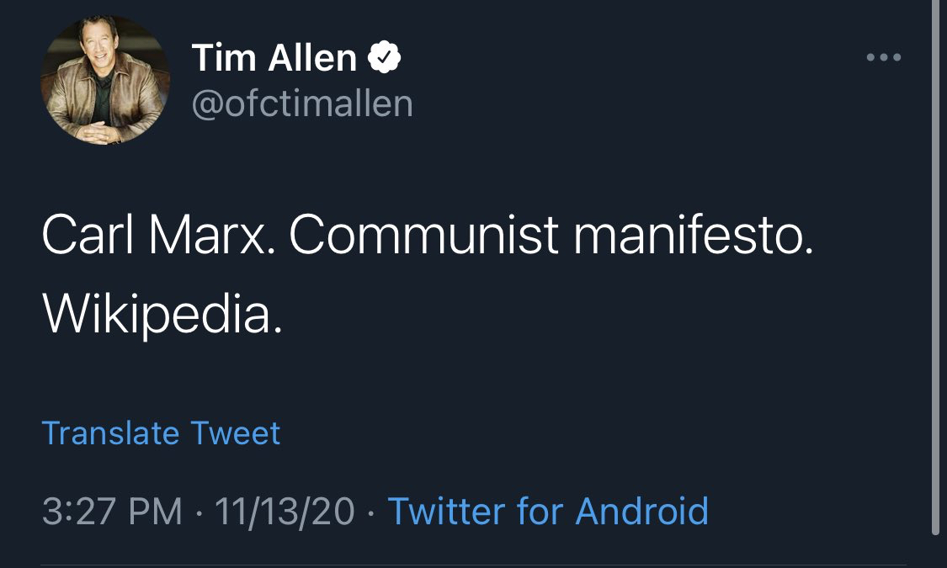This screenshot has width=947, height=568.
Task: Click the Communist manifesto text
Action: (x=551, y=236)
